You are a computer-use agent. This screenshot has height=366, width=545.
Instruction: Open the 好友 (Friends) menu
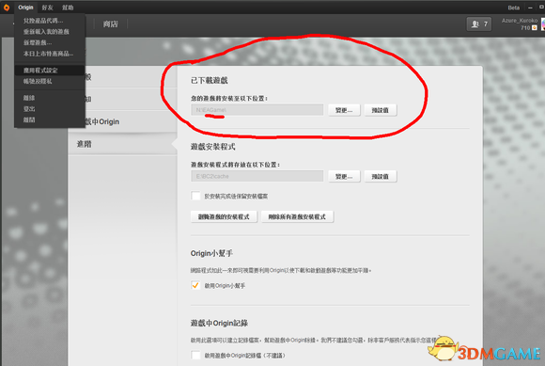(48, 8)
